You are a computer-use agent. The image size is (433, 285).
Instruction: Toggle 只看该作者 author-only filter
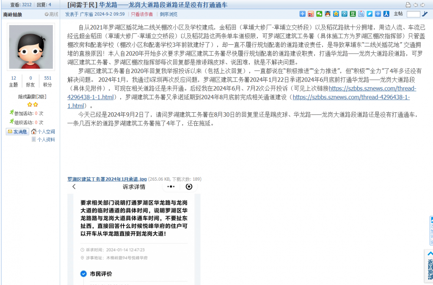tap(142, 14)
